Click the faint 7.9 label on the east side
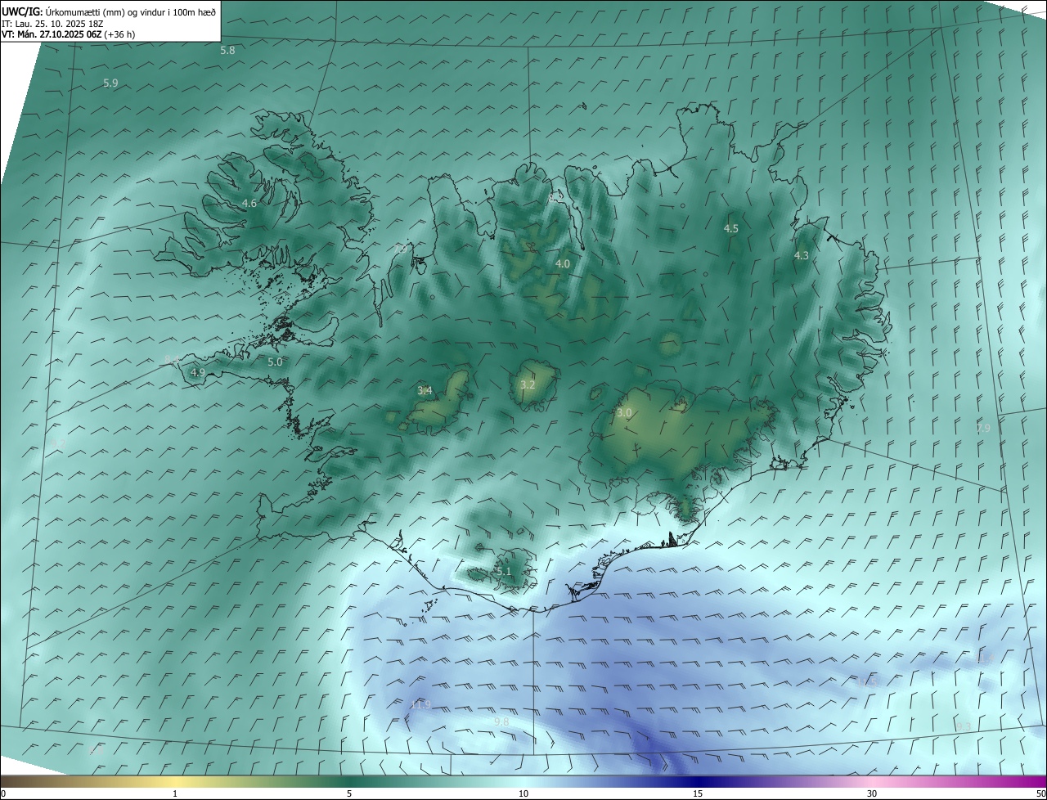The image size is (1047, 800). (x=983, y=429)
